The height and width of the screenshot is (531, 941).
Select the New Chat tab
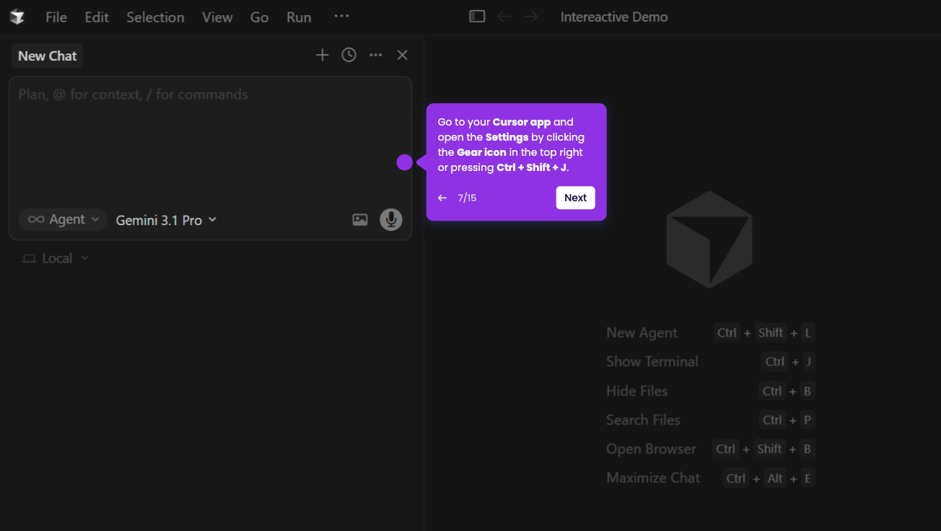(x=47, y=56)
